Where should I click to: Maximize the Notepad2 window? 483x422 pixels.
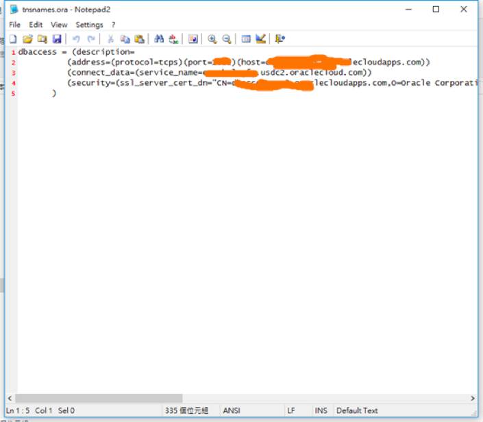coord(436,9)
